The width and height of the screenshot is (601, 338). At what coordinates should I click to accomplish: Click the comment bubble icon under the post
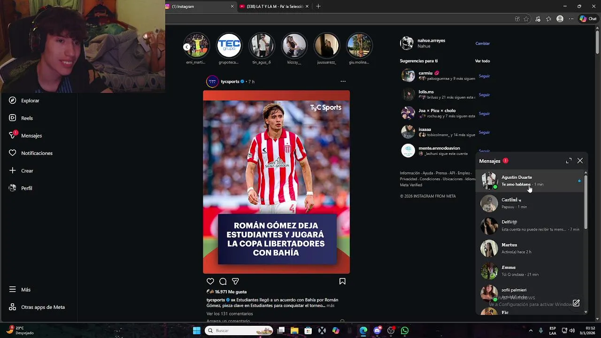[223, 281]
